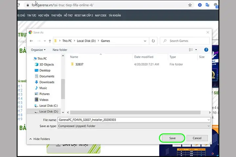Open the view options dropdown arrow
The width and height of the screenshot is (236, 157).
(x=196, y=50)
